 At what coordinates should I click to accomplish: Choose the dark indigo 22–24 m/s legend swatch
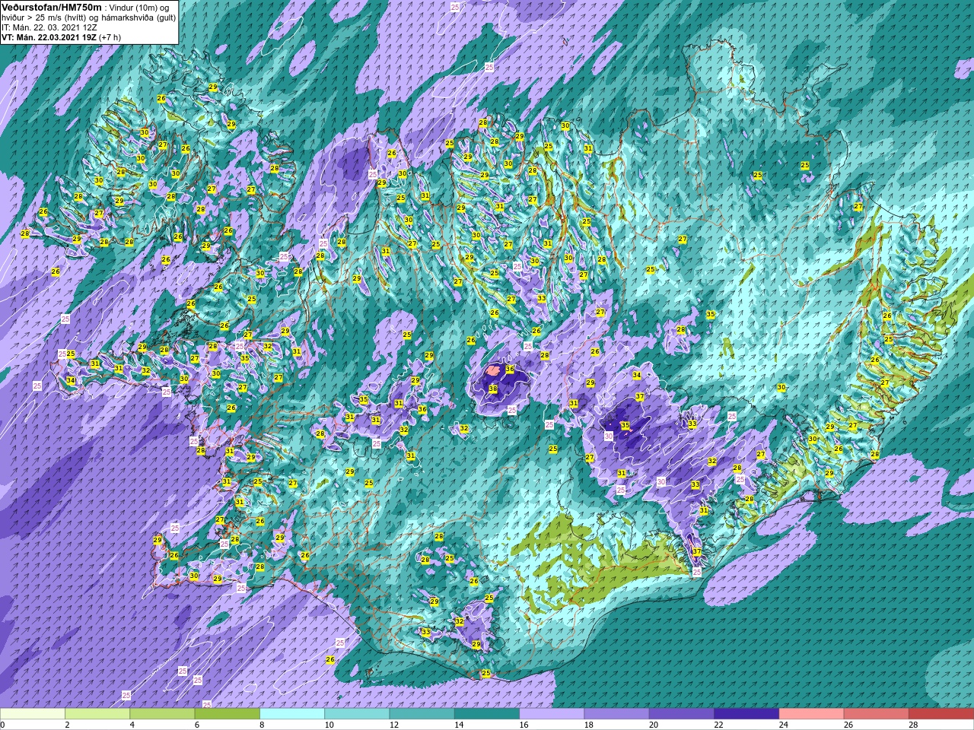(x=746, y=714)
